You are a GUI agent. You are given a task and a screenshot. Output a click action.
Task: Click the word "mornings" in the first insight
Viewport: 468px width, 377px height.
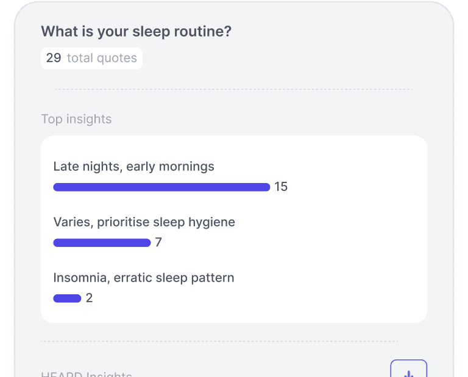[186, 167]
